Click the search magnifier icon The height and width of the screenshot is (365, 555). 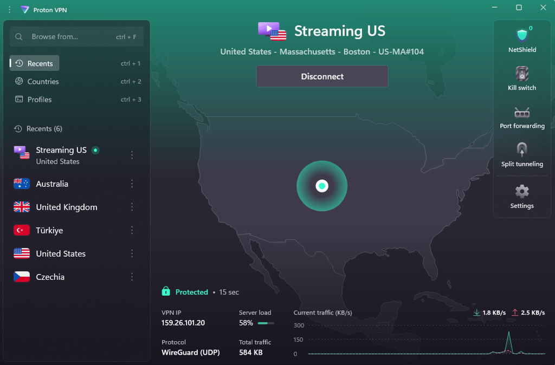[19, 37]
